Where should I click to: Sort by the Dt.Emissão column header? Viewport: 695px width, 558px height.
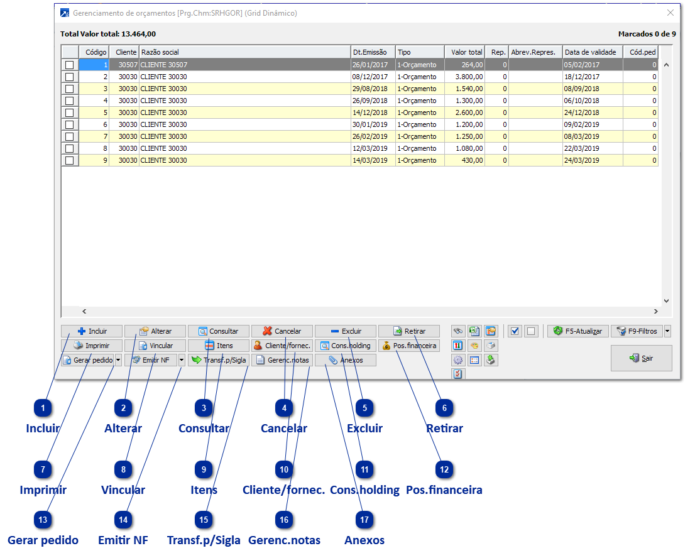point(373,52)
